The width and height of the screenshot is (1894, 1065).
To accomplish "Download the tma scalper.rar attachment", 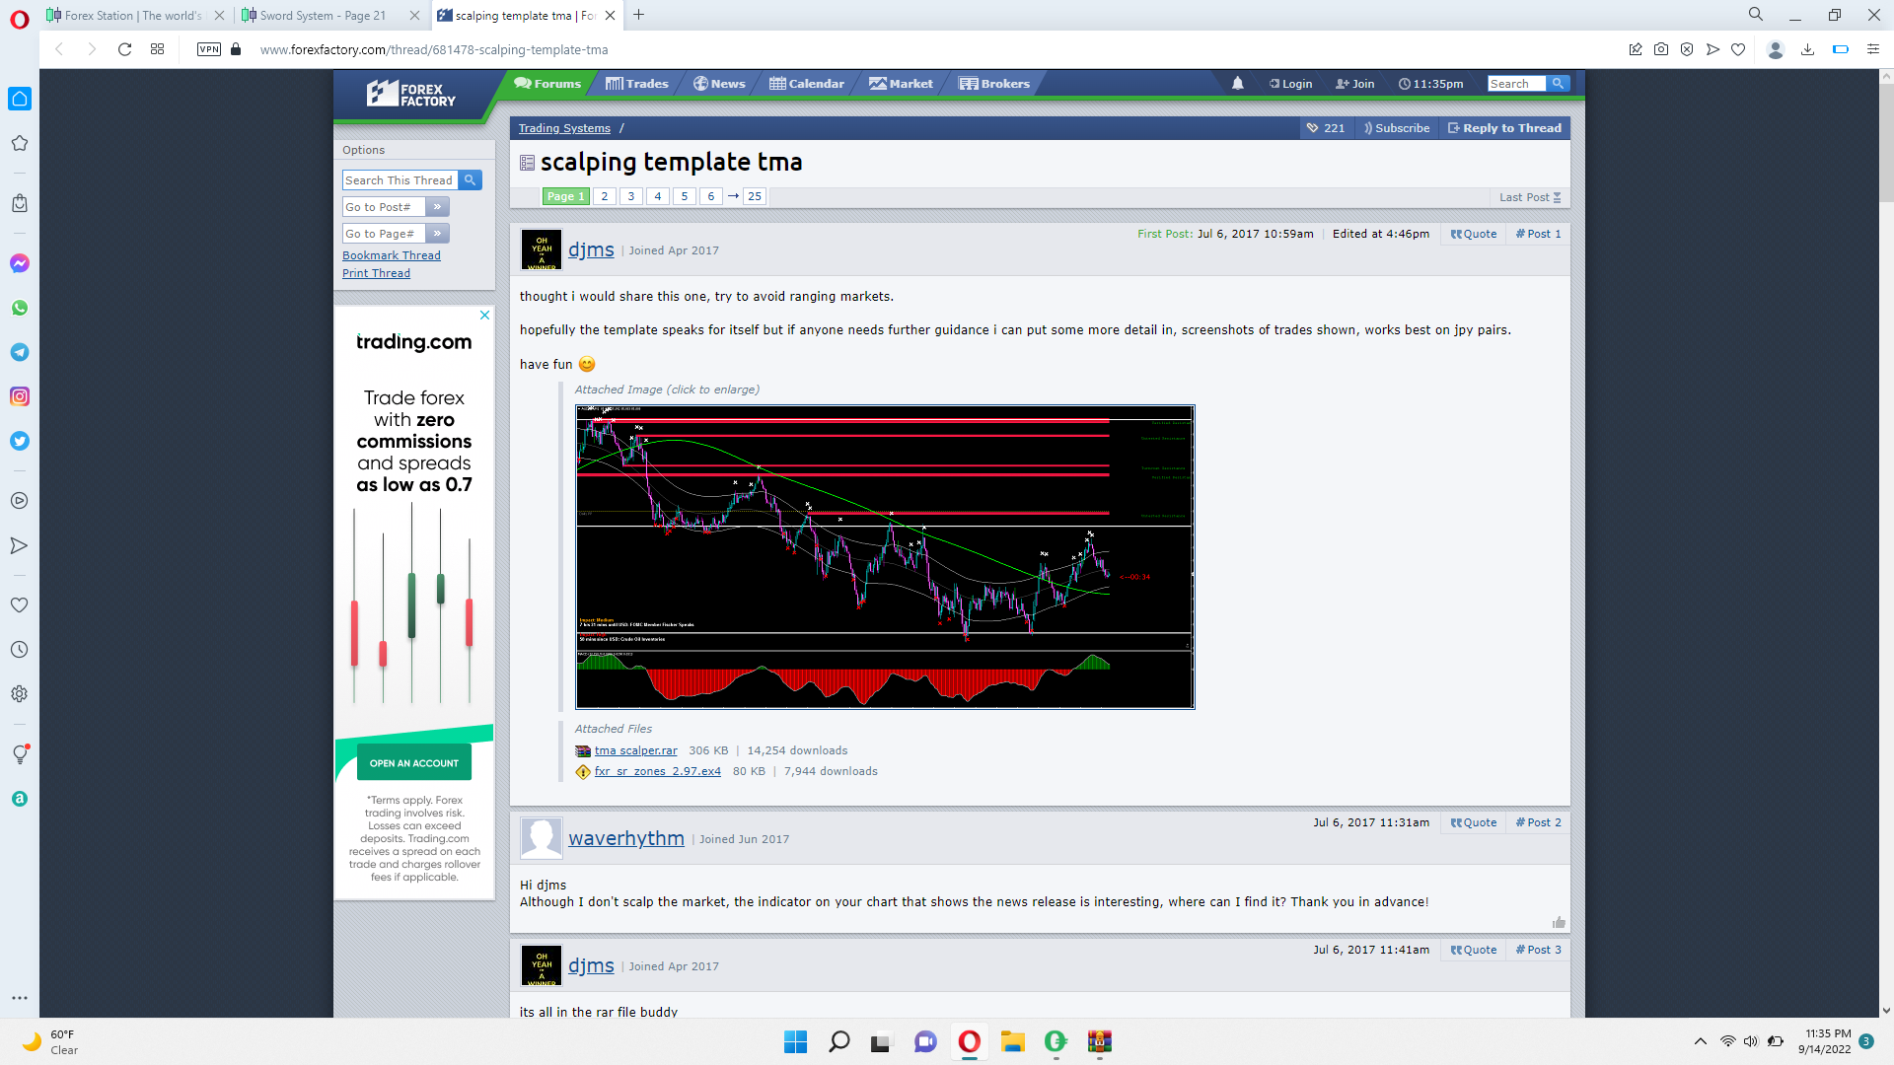I will [635, 750].
